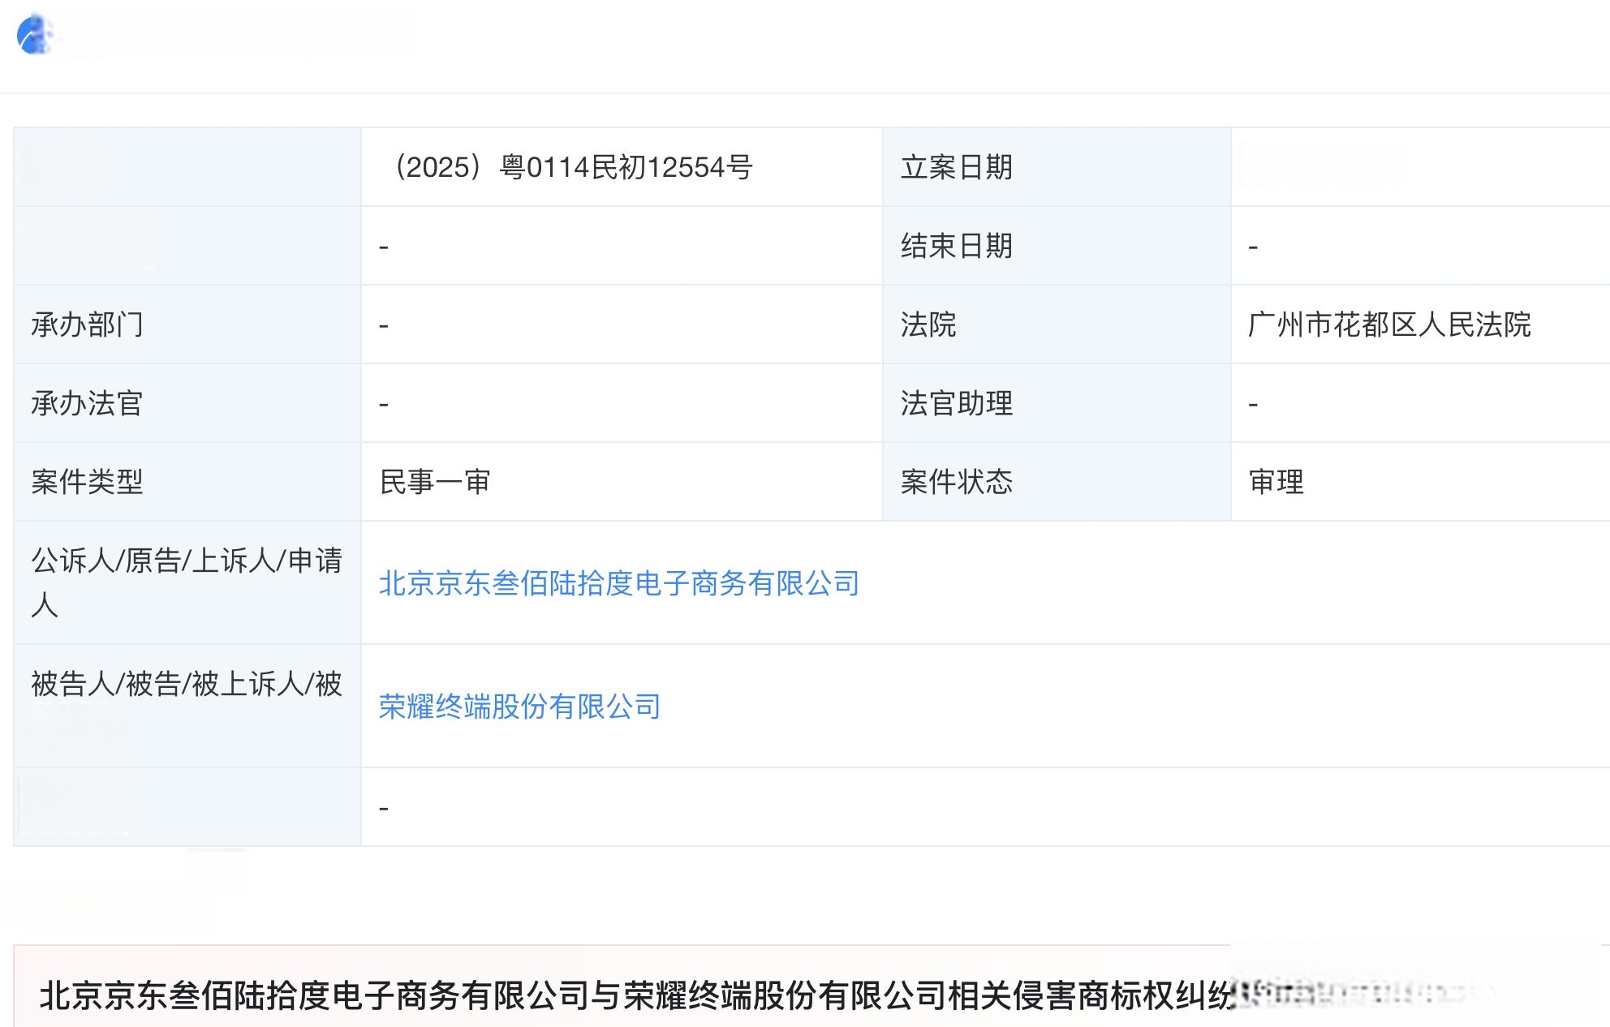
Task: Click the 案件类型 label cell
Action: point(187,482)
